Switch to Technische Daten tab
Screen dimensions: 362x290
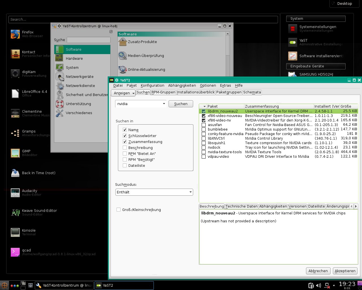(x=242, y=206)
